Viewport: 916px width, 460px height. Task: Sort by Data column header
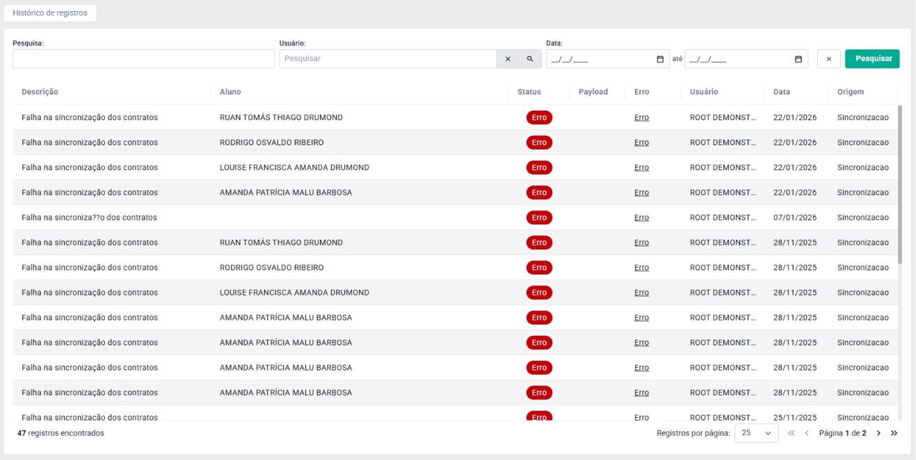click(x=782, y=92)
